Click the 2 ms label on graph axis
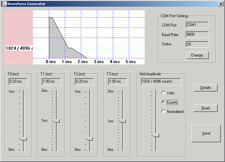This screenshot has height=162, width=225. click(x=83, y=62)
